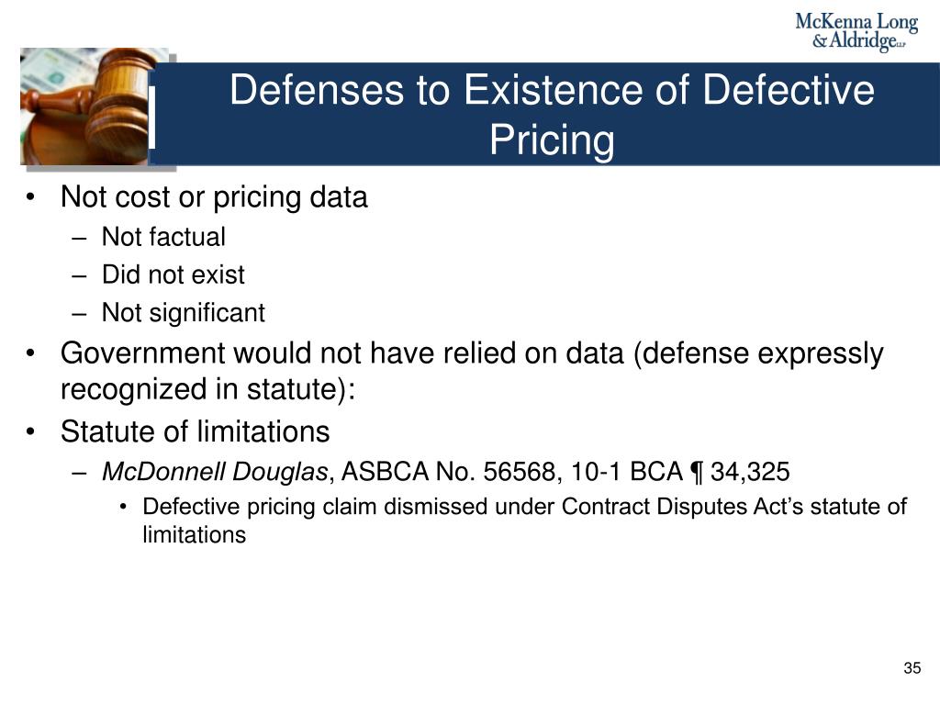
Task: Click the "recognized in statute" line
Action: pos(208,389)
